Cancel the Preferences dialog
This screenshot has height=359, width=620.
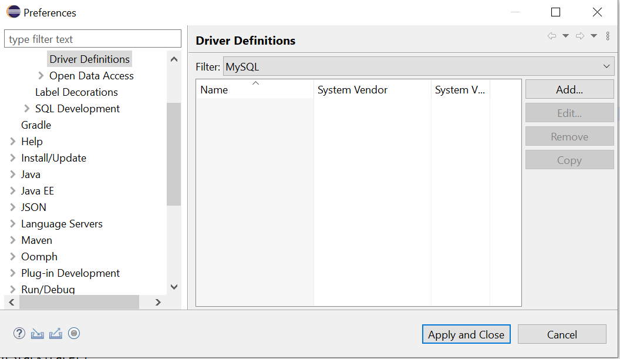pos(561,334)
